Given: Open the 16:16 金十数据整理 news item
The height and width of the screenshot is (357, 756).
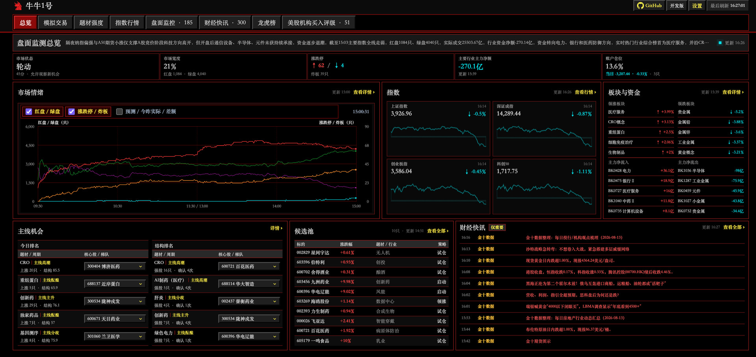Looking at the screenshot, I should pos(602,237).
